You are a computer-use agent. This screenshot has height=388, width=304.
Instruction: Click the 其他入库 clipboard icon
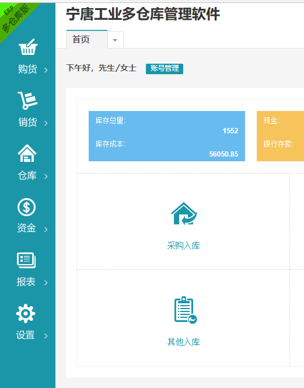tap(186, 310)
